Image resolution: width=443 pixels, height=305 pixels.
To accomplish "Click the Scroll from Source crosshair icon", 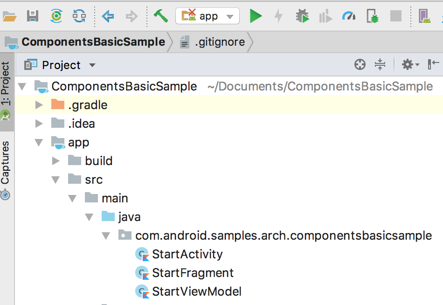I will (x=360, y=64).
